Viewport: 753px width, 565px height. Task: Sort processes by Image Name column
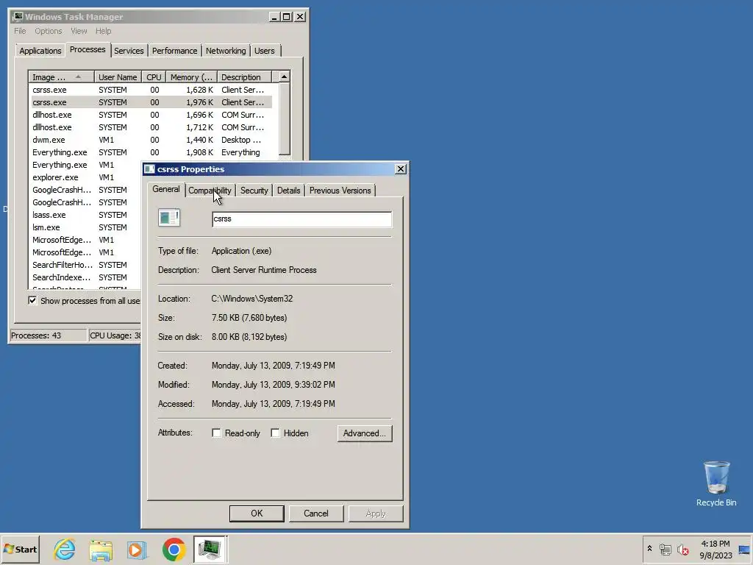coord(61,77)
